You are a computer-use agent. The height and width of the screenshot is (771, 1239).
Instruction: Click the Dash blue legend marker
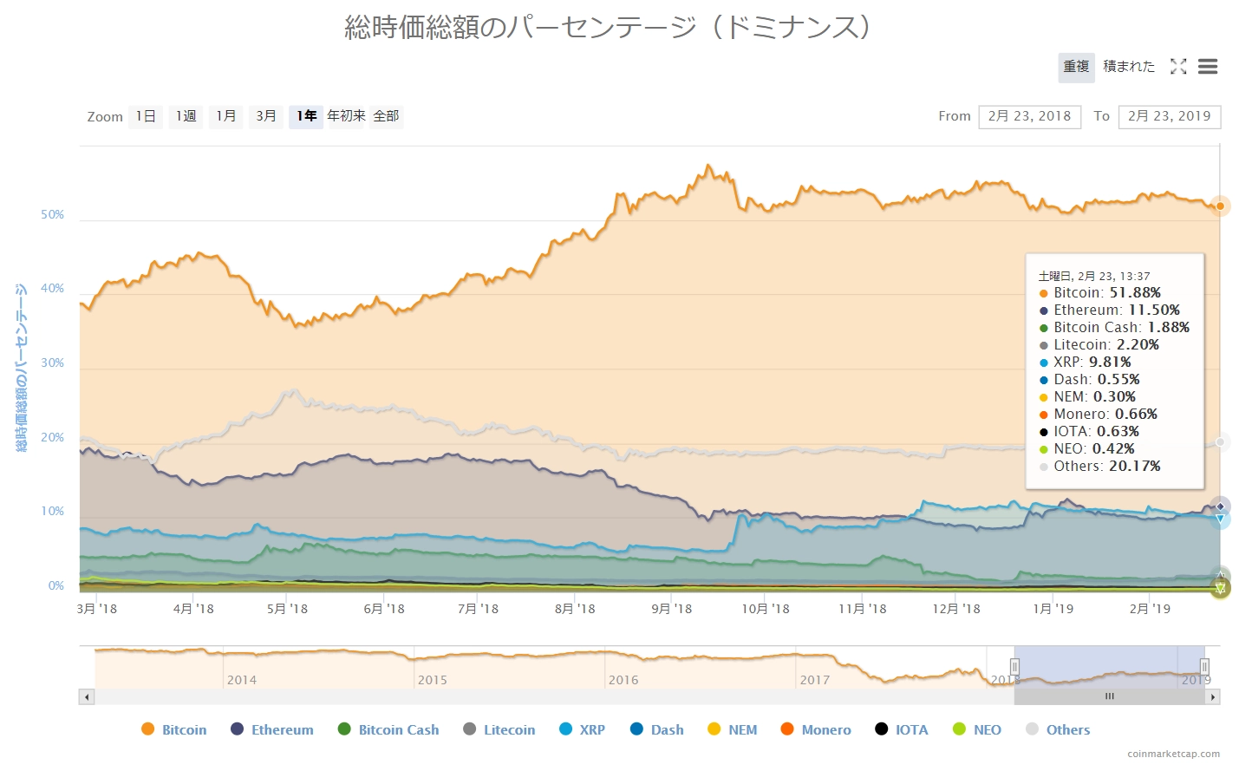click(x=636, y=729)
